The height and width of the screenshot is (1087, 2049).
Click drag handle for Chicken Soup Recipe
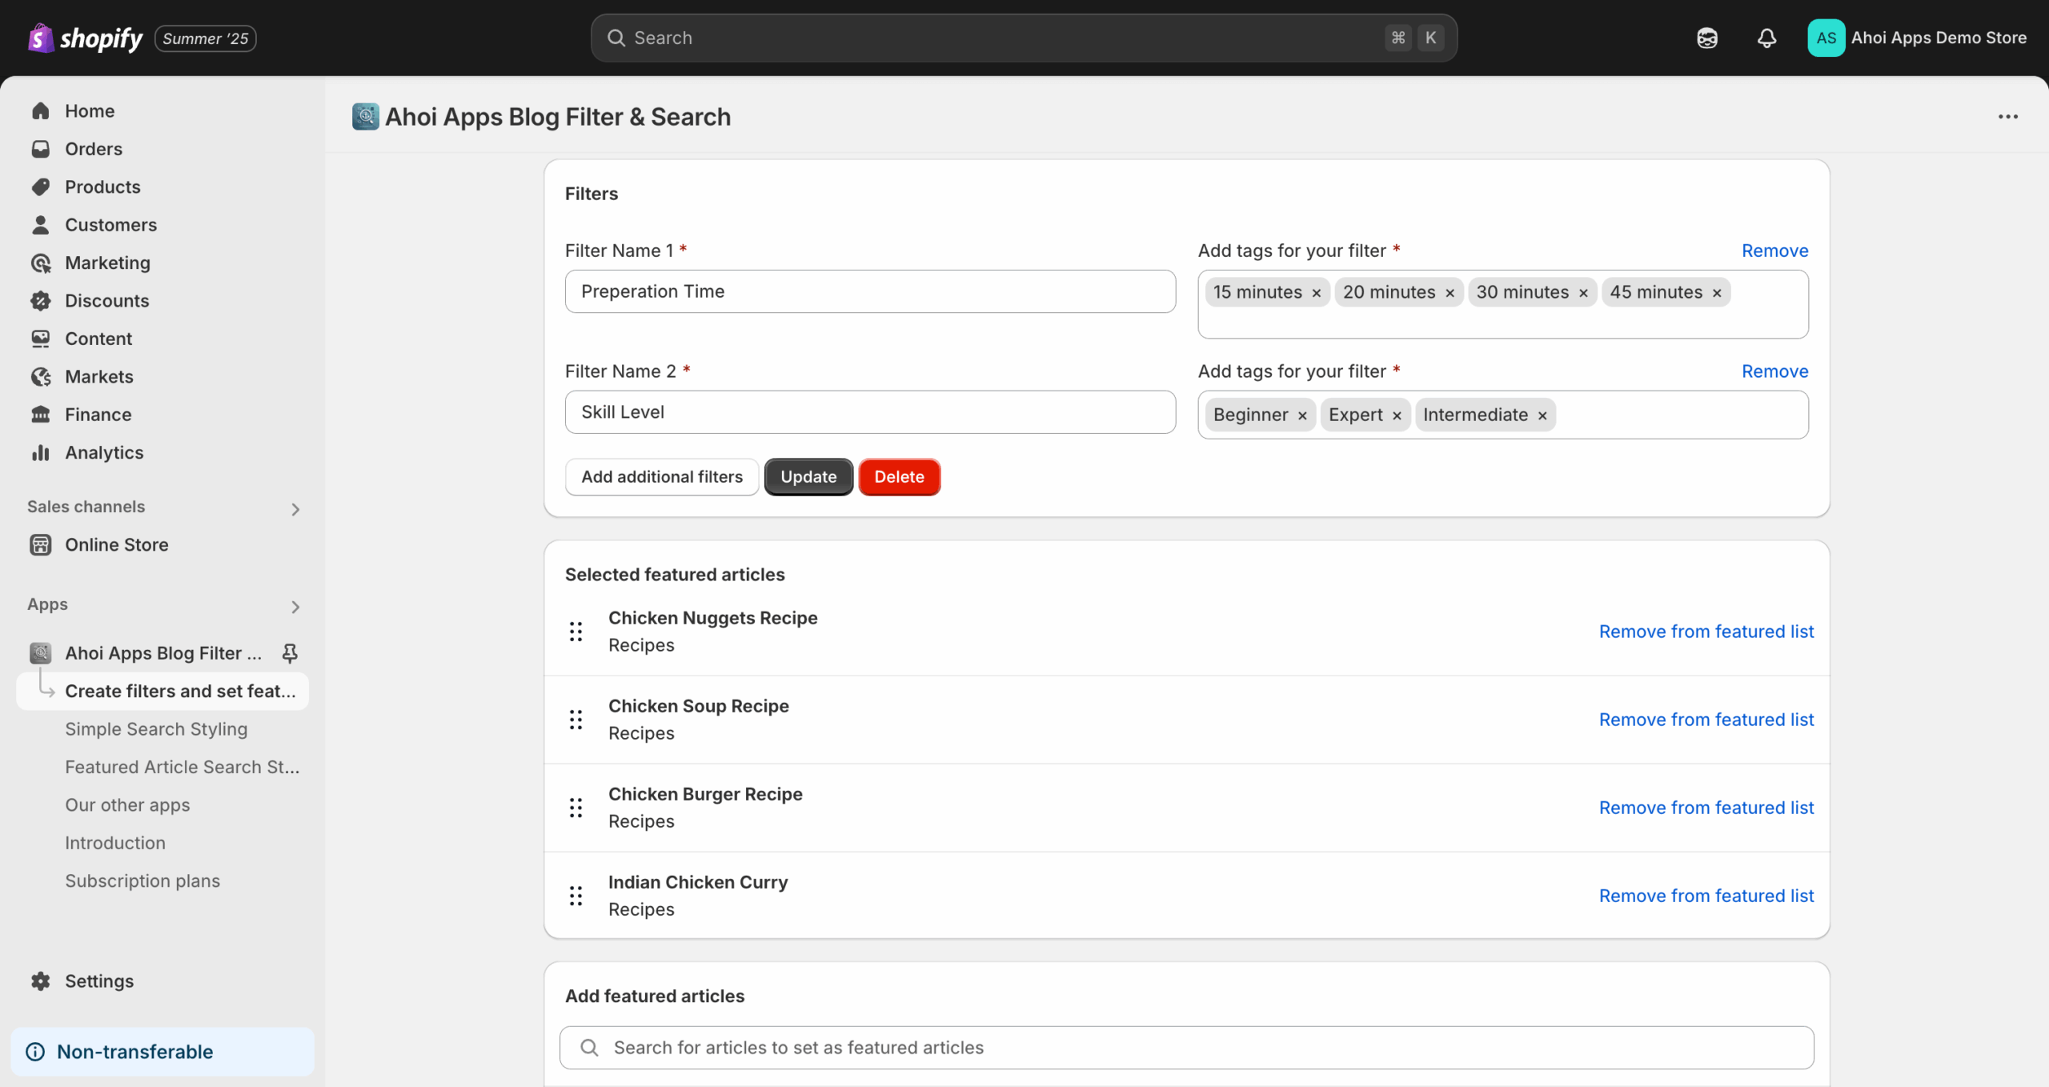tap(575, 720)
